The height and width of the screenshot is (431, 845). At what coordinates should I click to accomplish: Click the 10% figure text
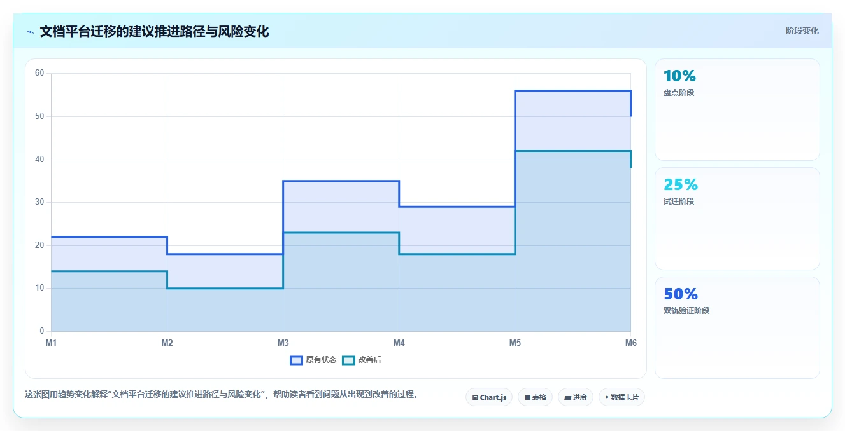coord(679,76)
